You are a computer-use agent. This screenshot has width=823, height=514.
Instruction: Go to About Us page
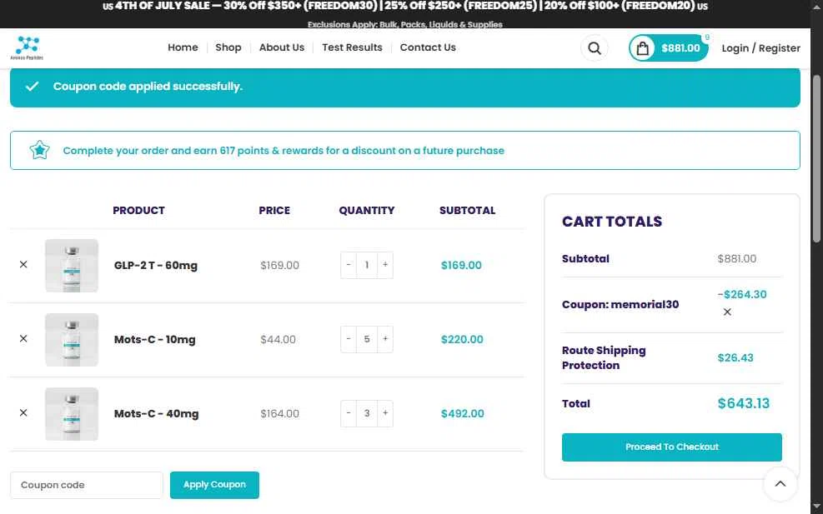281,47
